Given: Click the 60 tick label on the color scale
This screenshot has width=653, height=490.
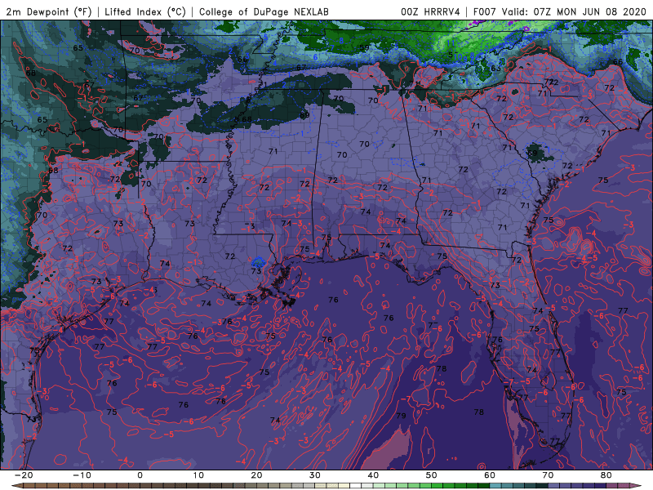Looking at the screenshot, I should (x=490, y=475).
